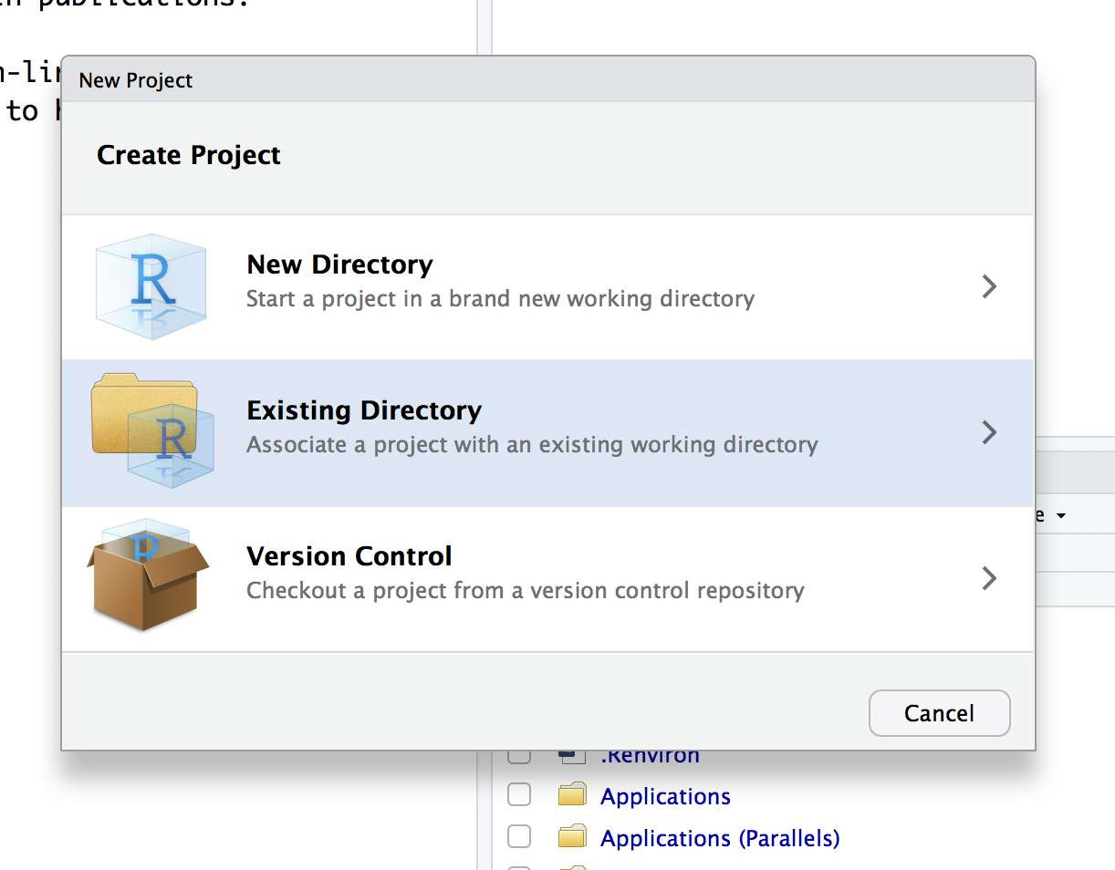Select the "New Directory" title
Viewport: 1115px width, 870px height.
[x=339, y=264]
